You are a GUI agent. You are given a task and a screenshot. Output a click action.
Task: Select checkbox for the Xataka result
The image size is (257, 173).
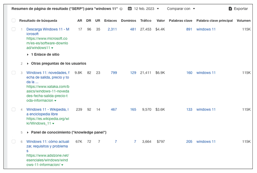coord(14,73)
